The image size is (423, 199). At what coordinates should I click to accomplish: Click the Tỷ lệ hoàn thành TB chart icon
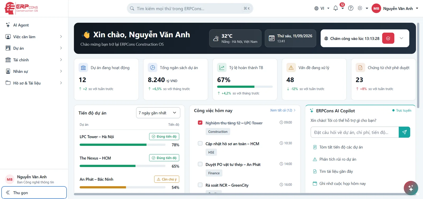222,68
